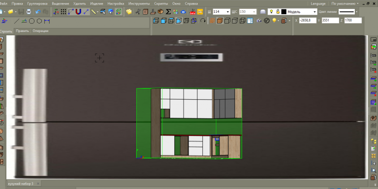
Task: Open the Выделение menu
Action: click(x=61, y=3)
